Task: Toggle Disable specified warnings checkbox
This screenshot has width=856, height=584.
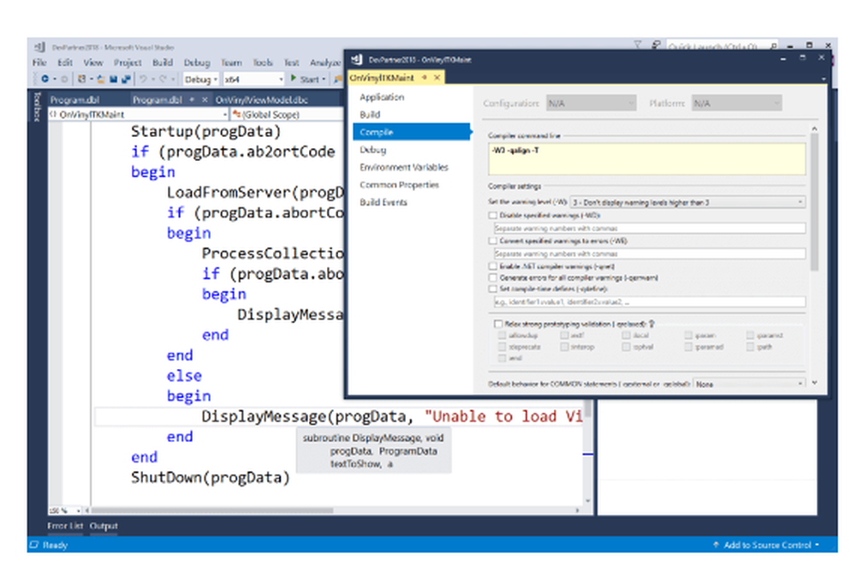Action: (x=493, y=215)
